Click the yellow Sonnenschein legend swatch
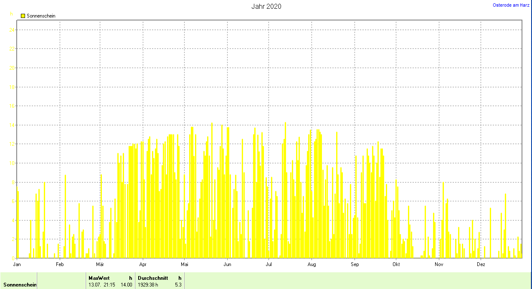 tap(23, 16)
